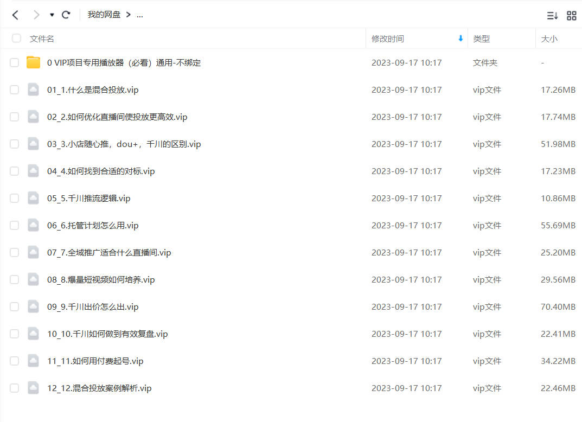Image resolution: width=582 pixels, height=422 pixels.
Task: Check the box for 12_12.混合投放案例解析.vip
Action: click(x=14, y=387)
